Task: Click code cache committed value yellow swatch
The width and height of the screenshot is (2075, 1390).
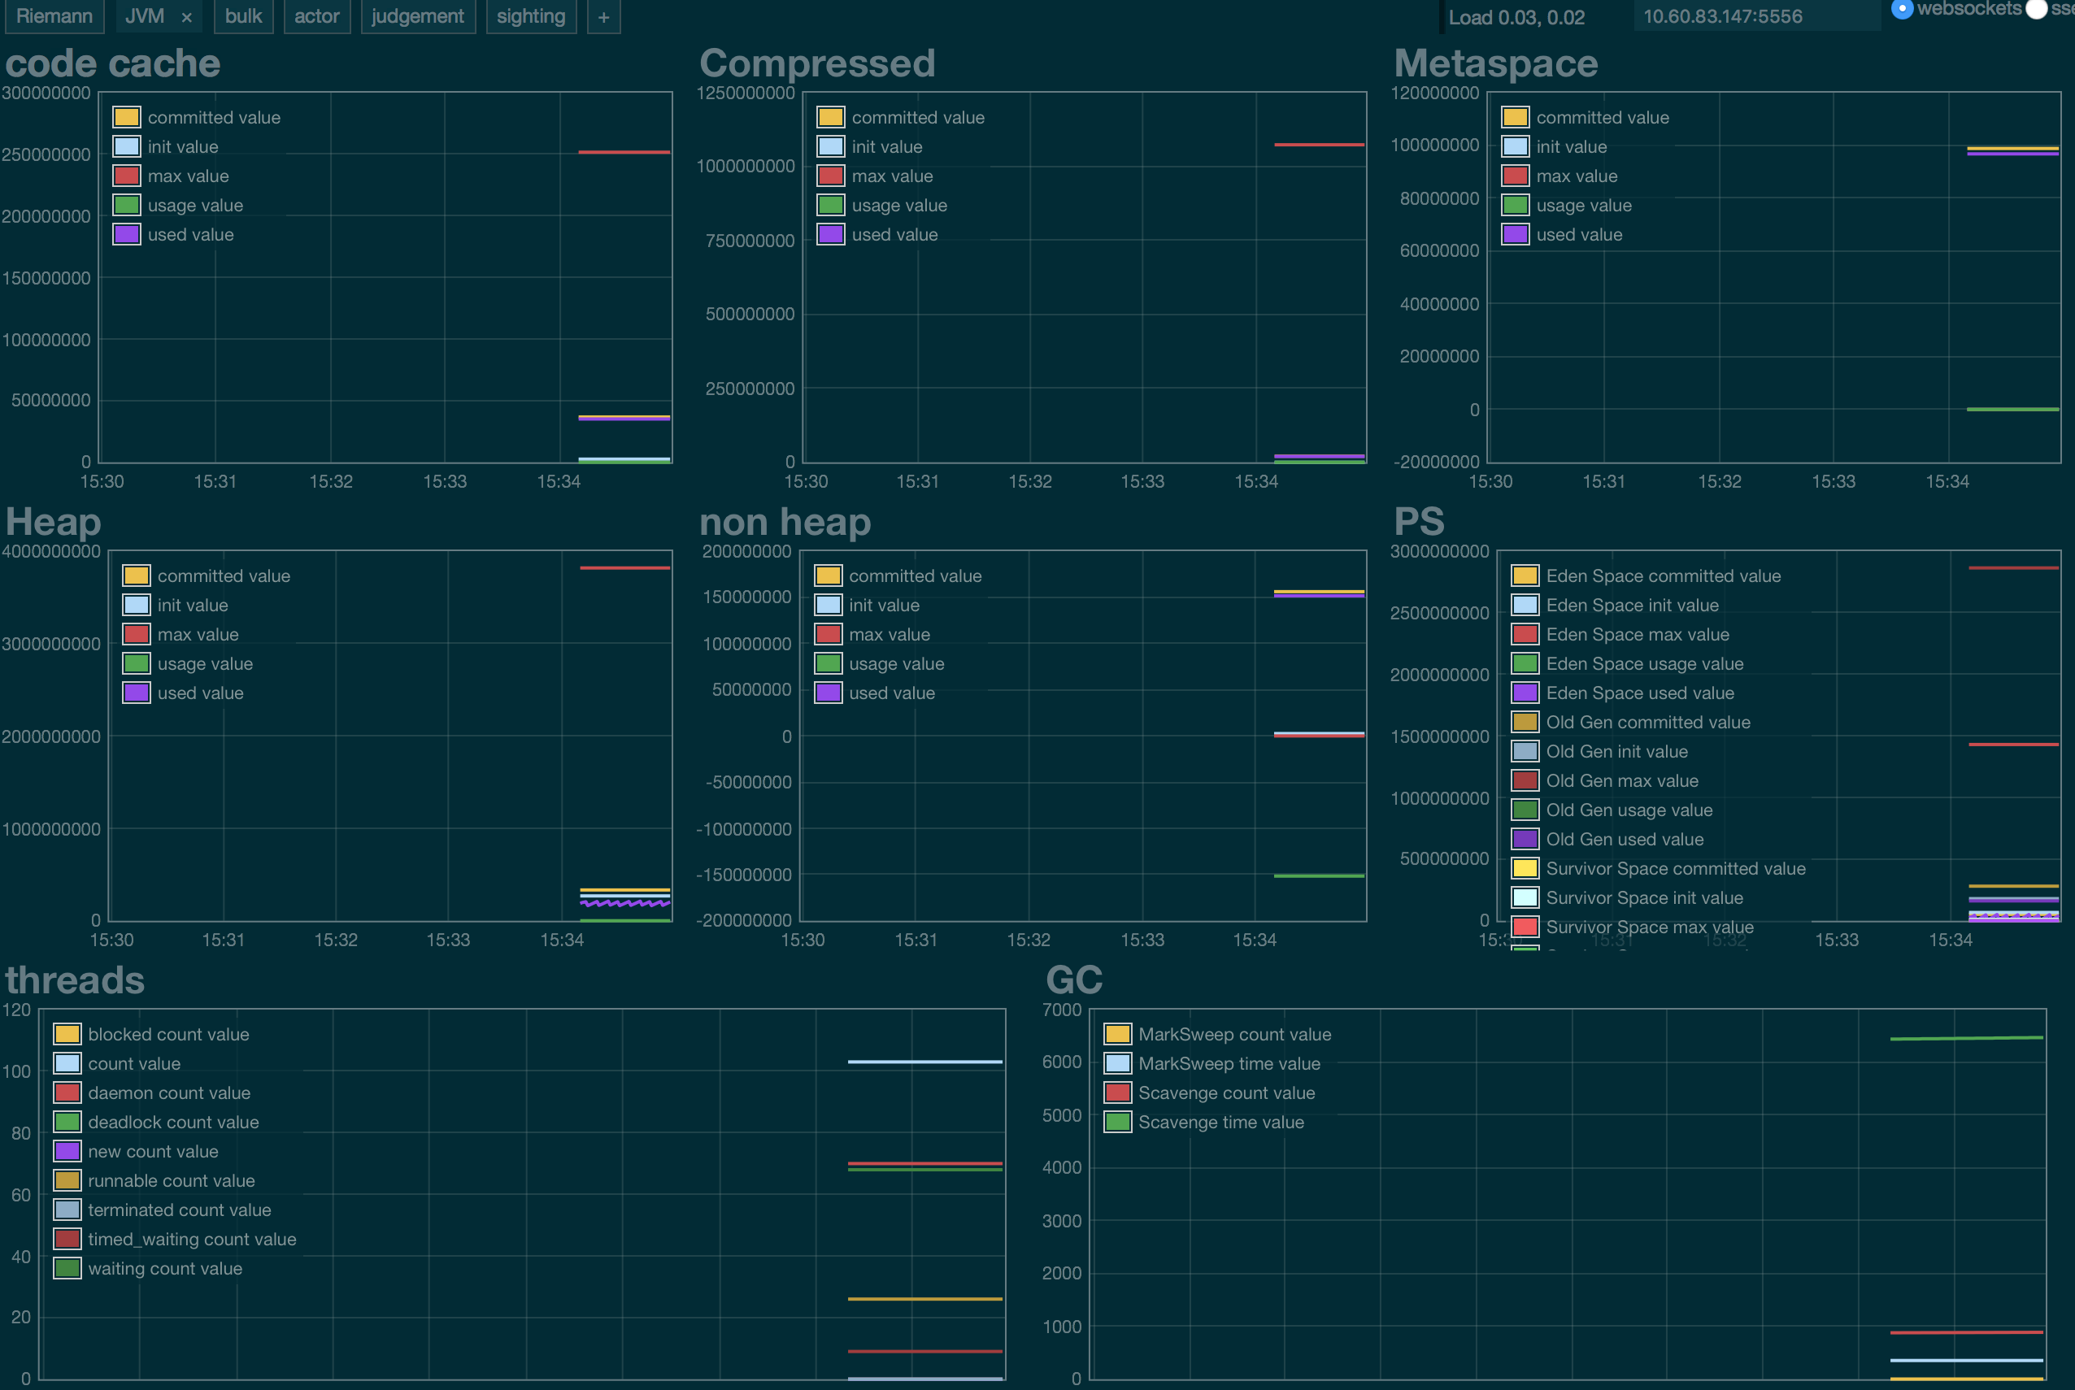Action: click(x=127, y=117)
